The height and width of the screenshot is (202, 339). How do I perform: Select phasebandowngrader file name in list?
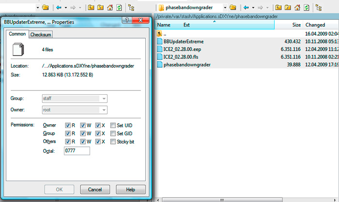(187, 65)
